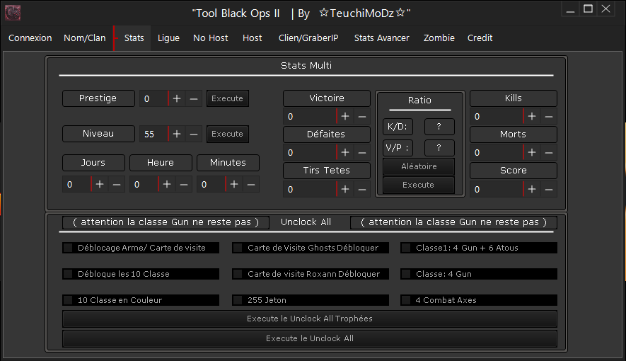
Task: Enable Déblocage Arme/ Carte de visite checkbox
Action: 69,248
